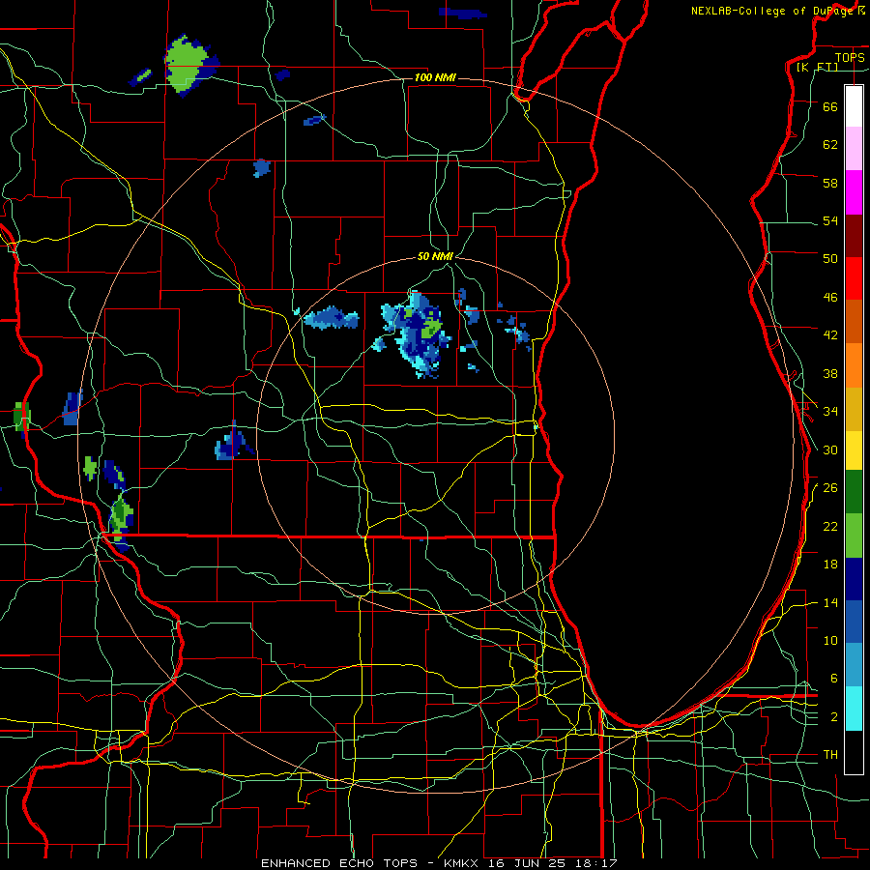Viewport: 870px width, 870px height.
Task: Select the "10" legend label
Action: coord(830,641)
